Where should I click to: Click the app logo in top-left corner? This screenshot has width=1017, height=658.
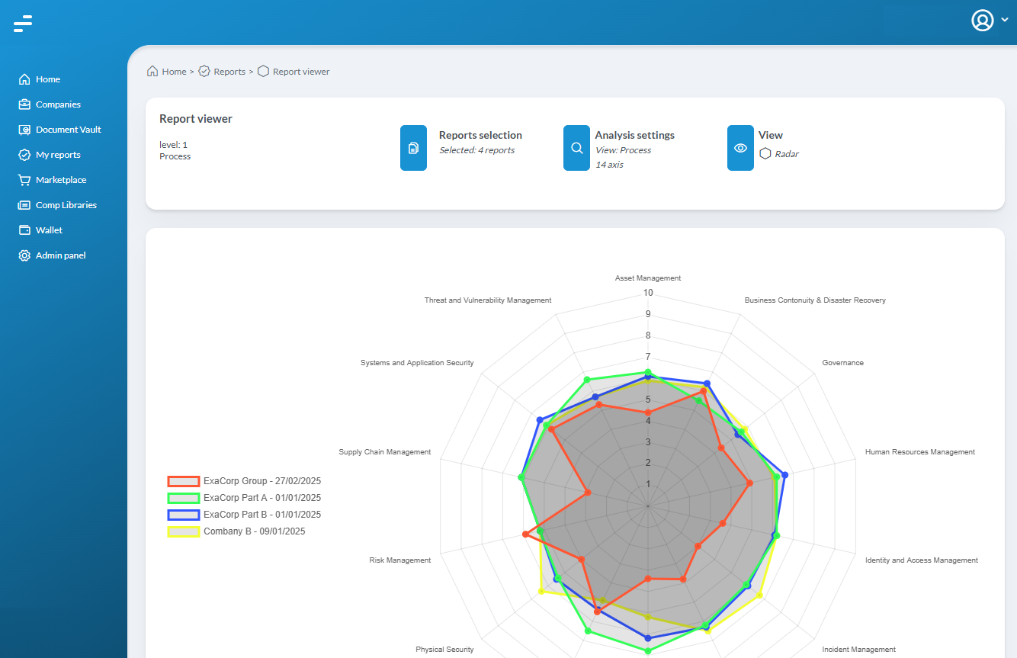pyautogui.click(x=23, y=24)
